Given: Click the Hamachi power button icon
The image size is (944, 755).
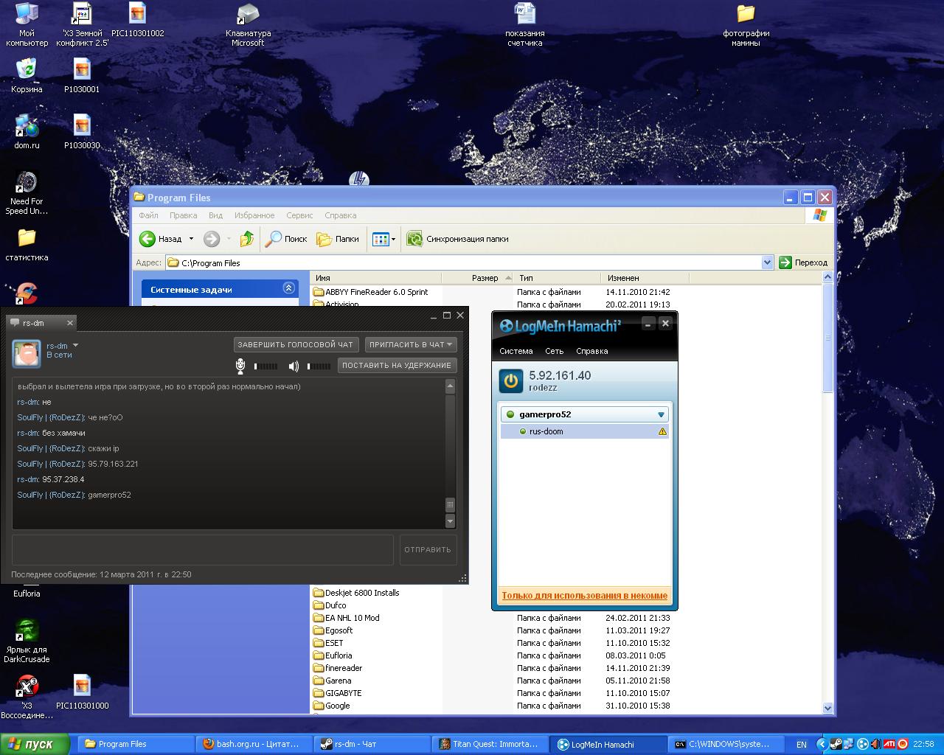Looking at the screenshot, I should tap(511, 381).
